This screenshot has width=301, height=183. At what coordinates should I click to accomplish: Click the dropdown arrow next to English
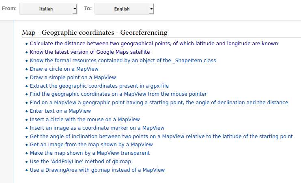click(x=151, y=8)
